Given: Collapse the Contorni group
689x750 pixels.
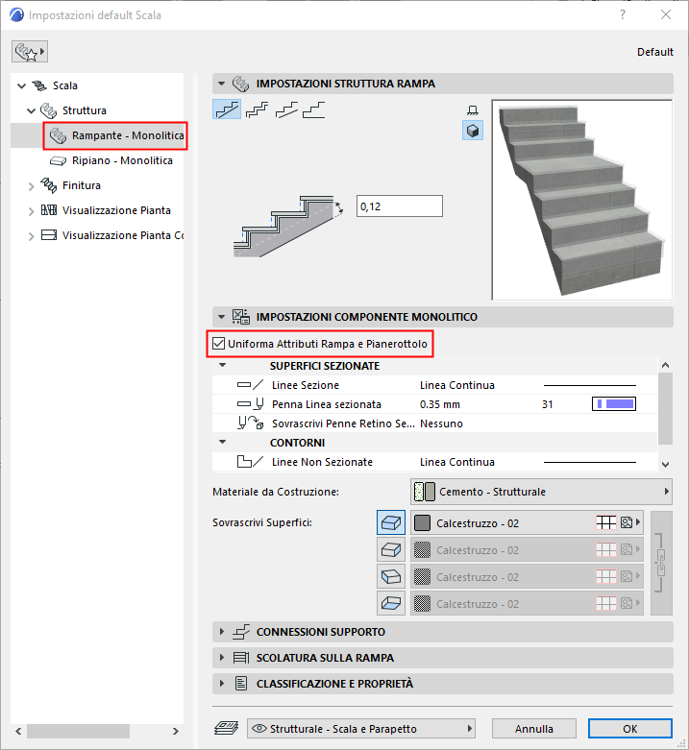Looking at the screenshot, I should (223, 443).
